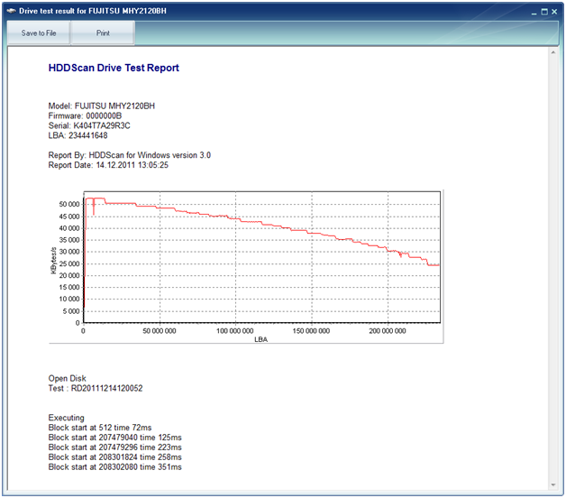
Task: Click the scrollbar up arrow
Action: click(553, 52)
